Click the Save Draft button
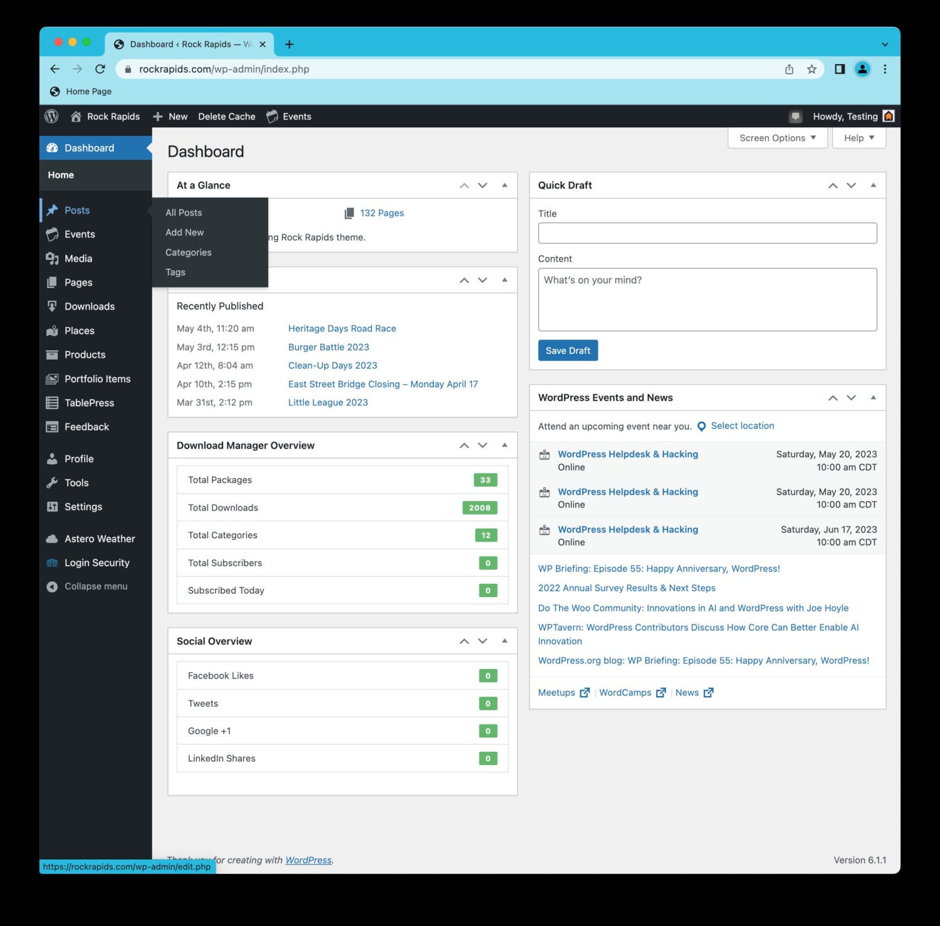Viewport: 940px width, 926px height. (567, 350)
